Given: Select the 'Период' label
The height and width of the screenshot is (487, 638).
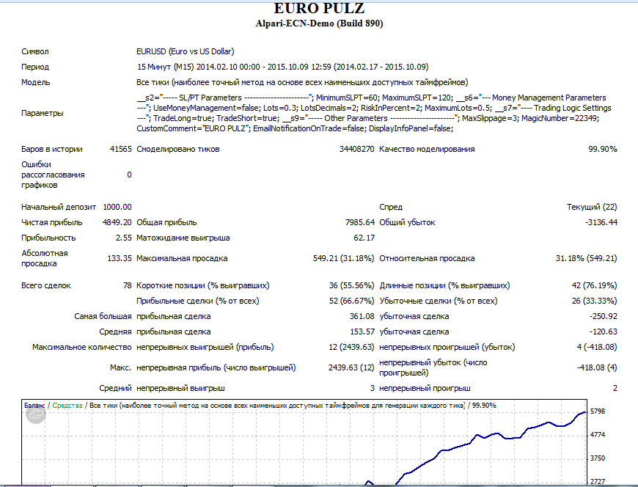Looking at the screenshot, I should click(x=35, y=67).
